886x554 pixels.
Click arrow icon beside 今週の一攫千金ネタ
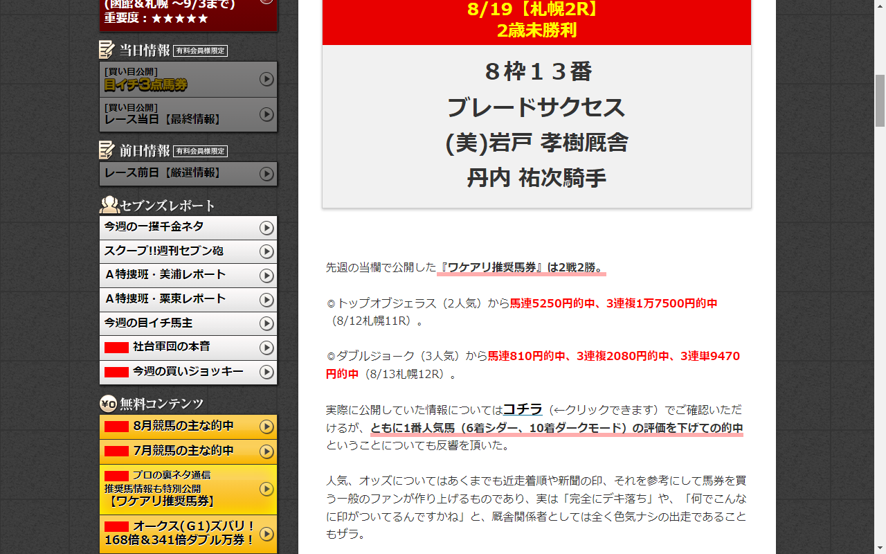[x=266, y=228]
